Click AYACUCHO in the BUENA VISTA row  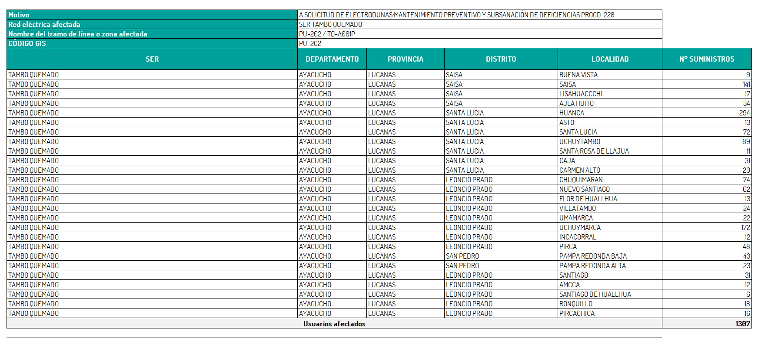click(332, 75)
